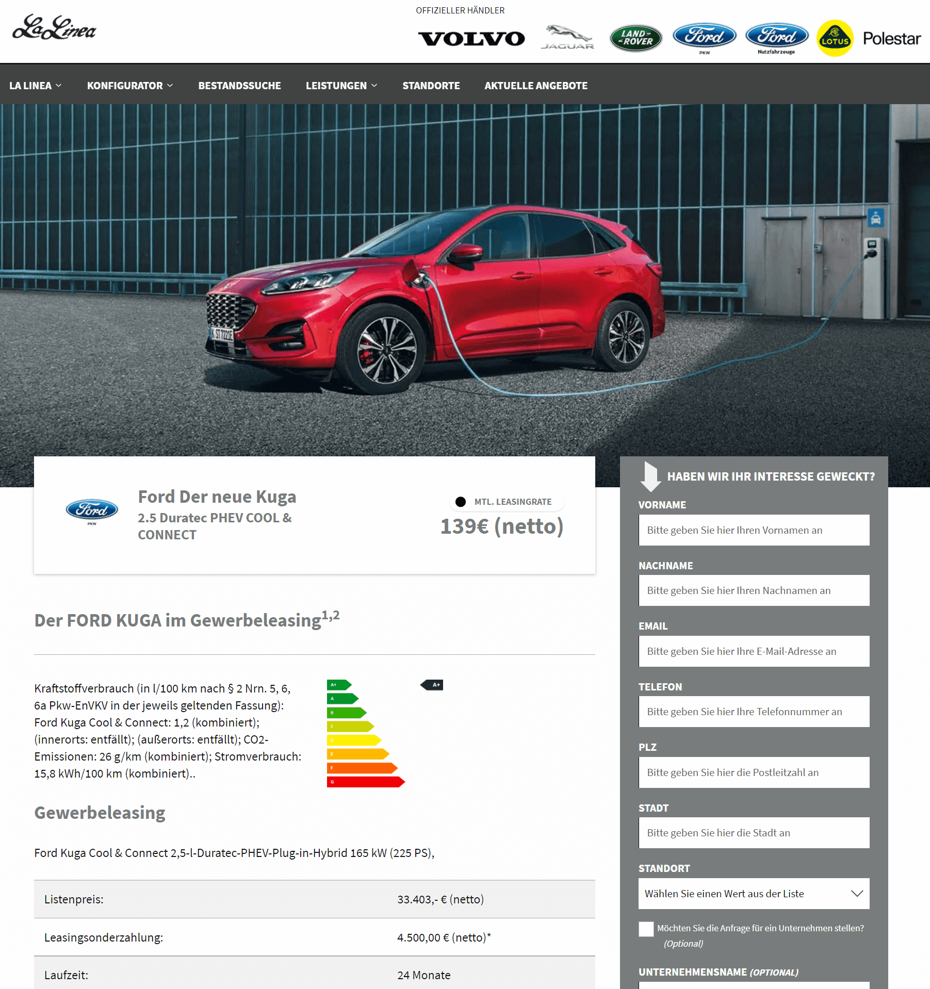Go to BESTANDSSUCHE

pyautogui.click(x=239, y=86)
